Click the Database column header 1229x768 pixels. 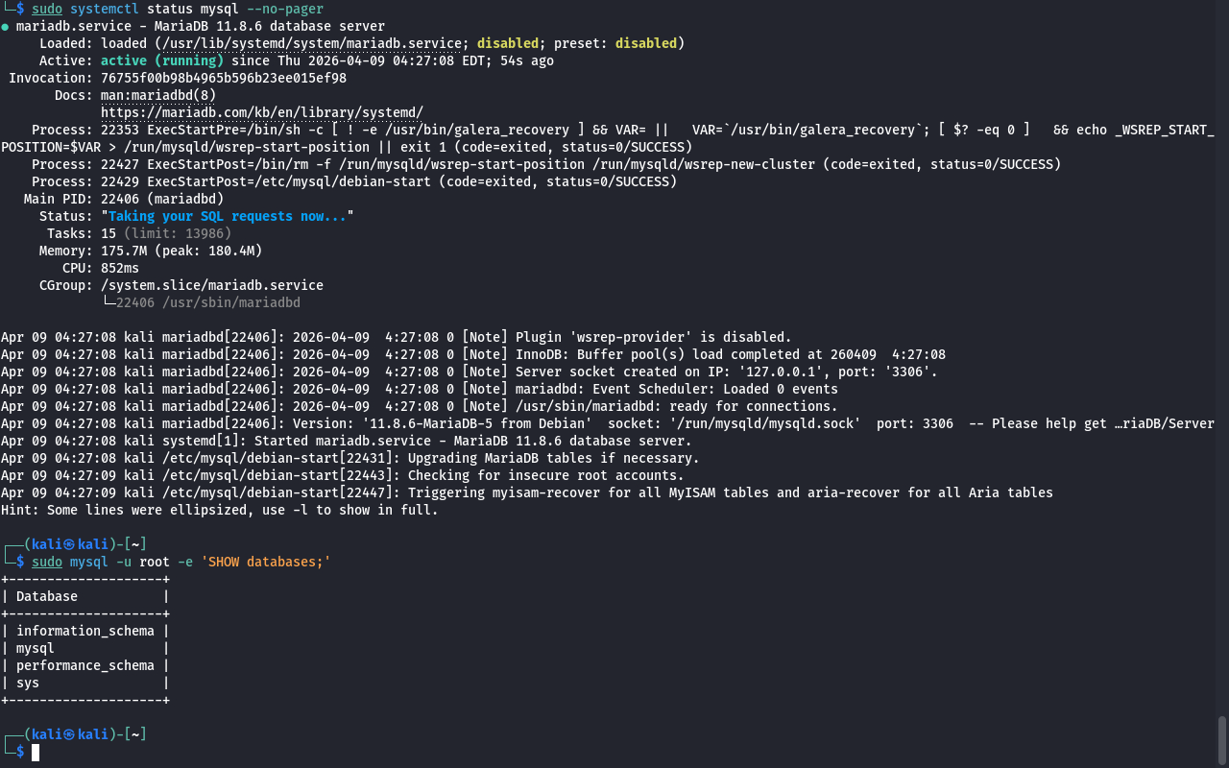[47, 596]
